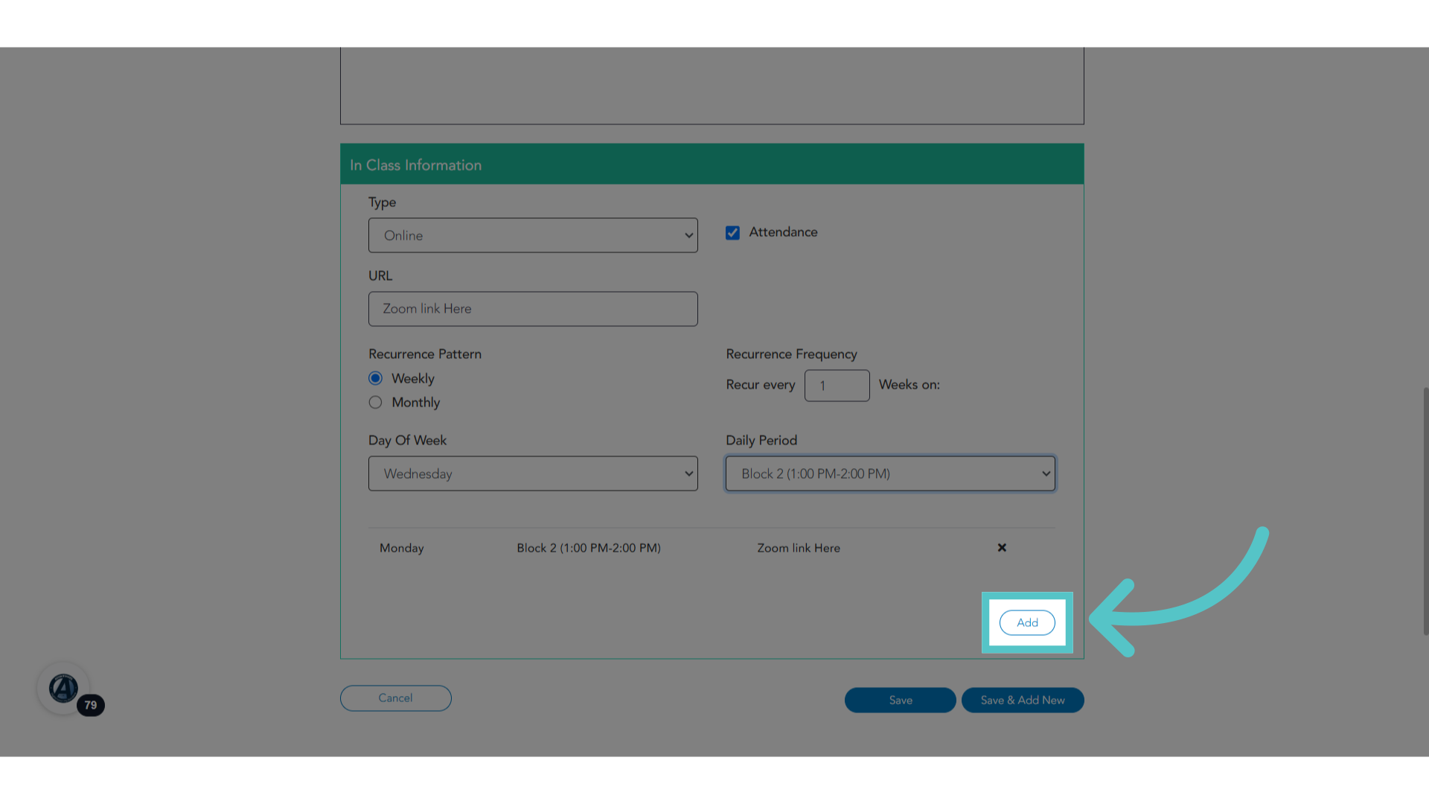
Task: Click the Monday entry in schedule row
Action: pos(402,548)
